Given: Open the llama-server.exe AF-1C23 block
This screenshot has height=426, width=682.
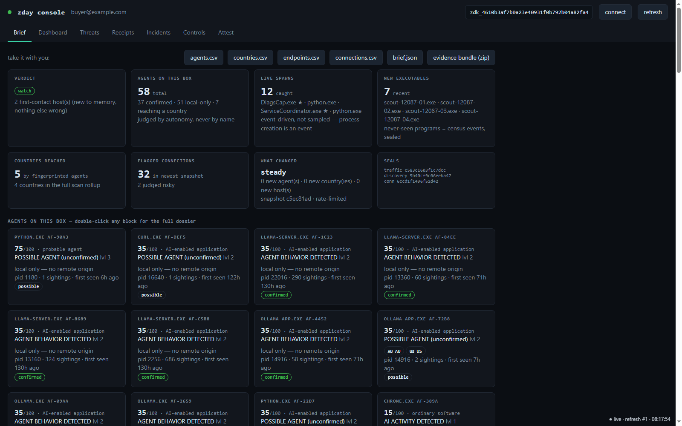Looking at the screenshot, I should (x=313, y=267).
